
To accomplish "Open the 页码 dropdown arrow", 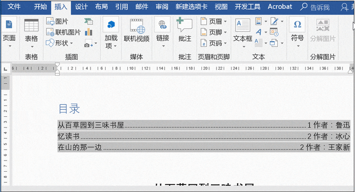I will [225, 43].
